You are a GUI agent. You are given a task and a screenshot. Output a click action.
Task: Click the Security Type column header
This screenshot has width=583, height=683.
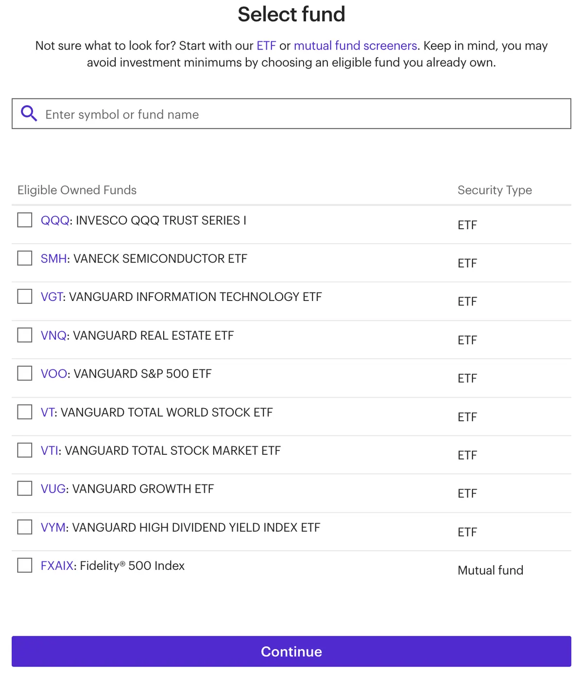click(x=495, y=190)
